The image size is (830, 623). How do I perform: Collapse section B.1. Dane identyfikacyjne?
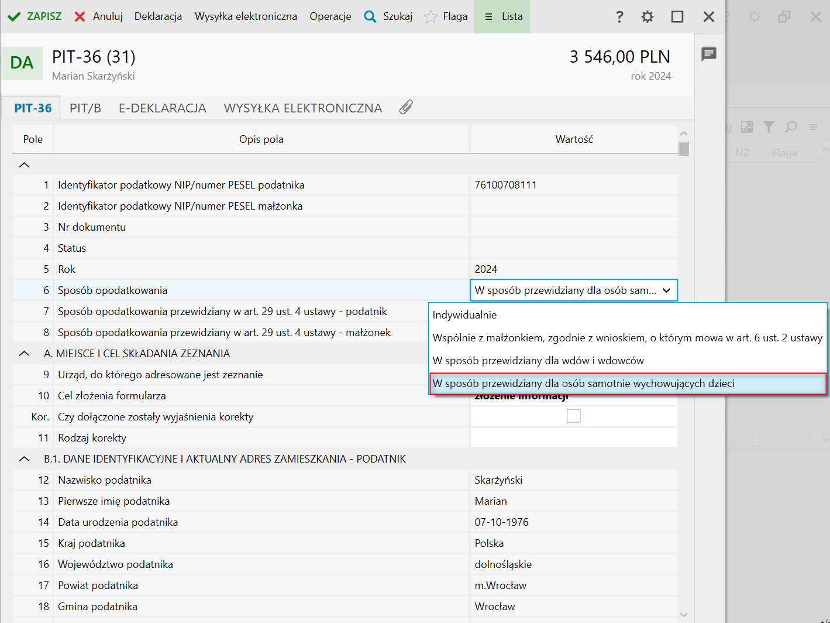24,459
